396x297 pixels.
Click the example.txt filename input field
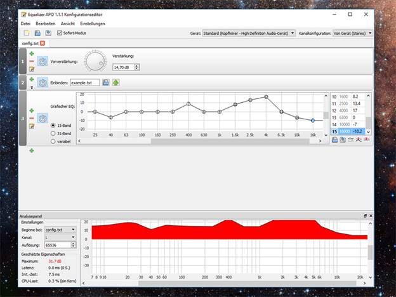pyautogui.click(x=84, y=82)
